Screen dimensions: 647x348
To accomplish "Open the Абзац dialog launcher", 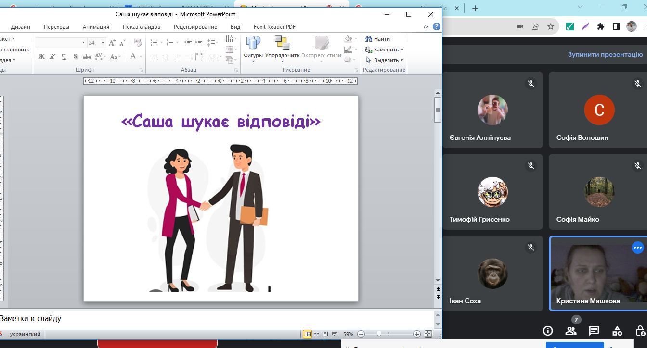I will (x=236, y=70).
